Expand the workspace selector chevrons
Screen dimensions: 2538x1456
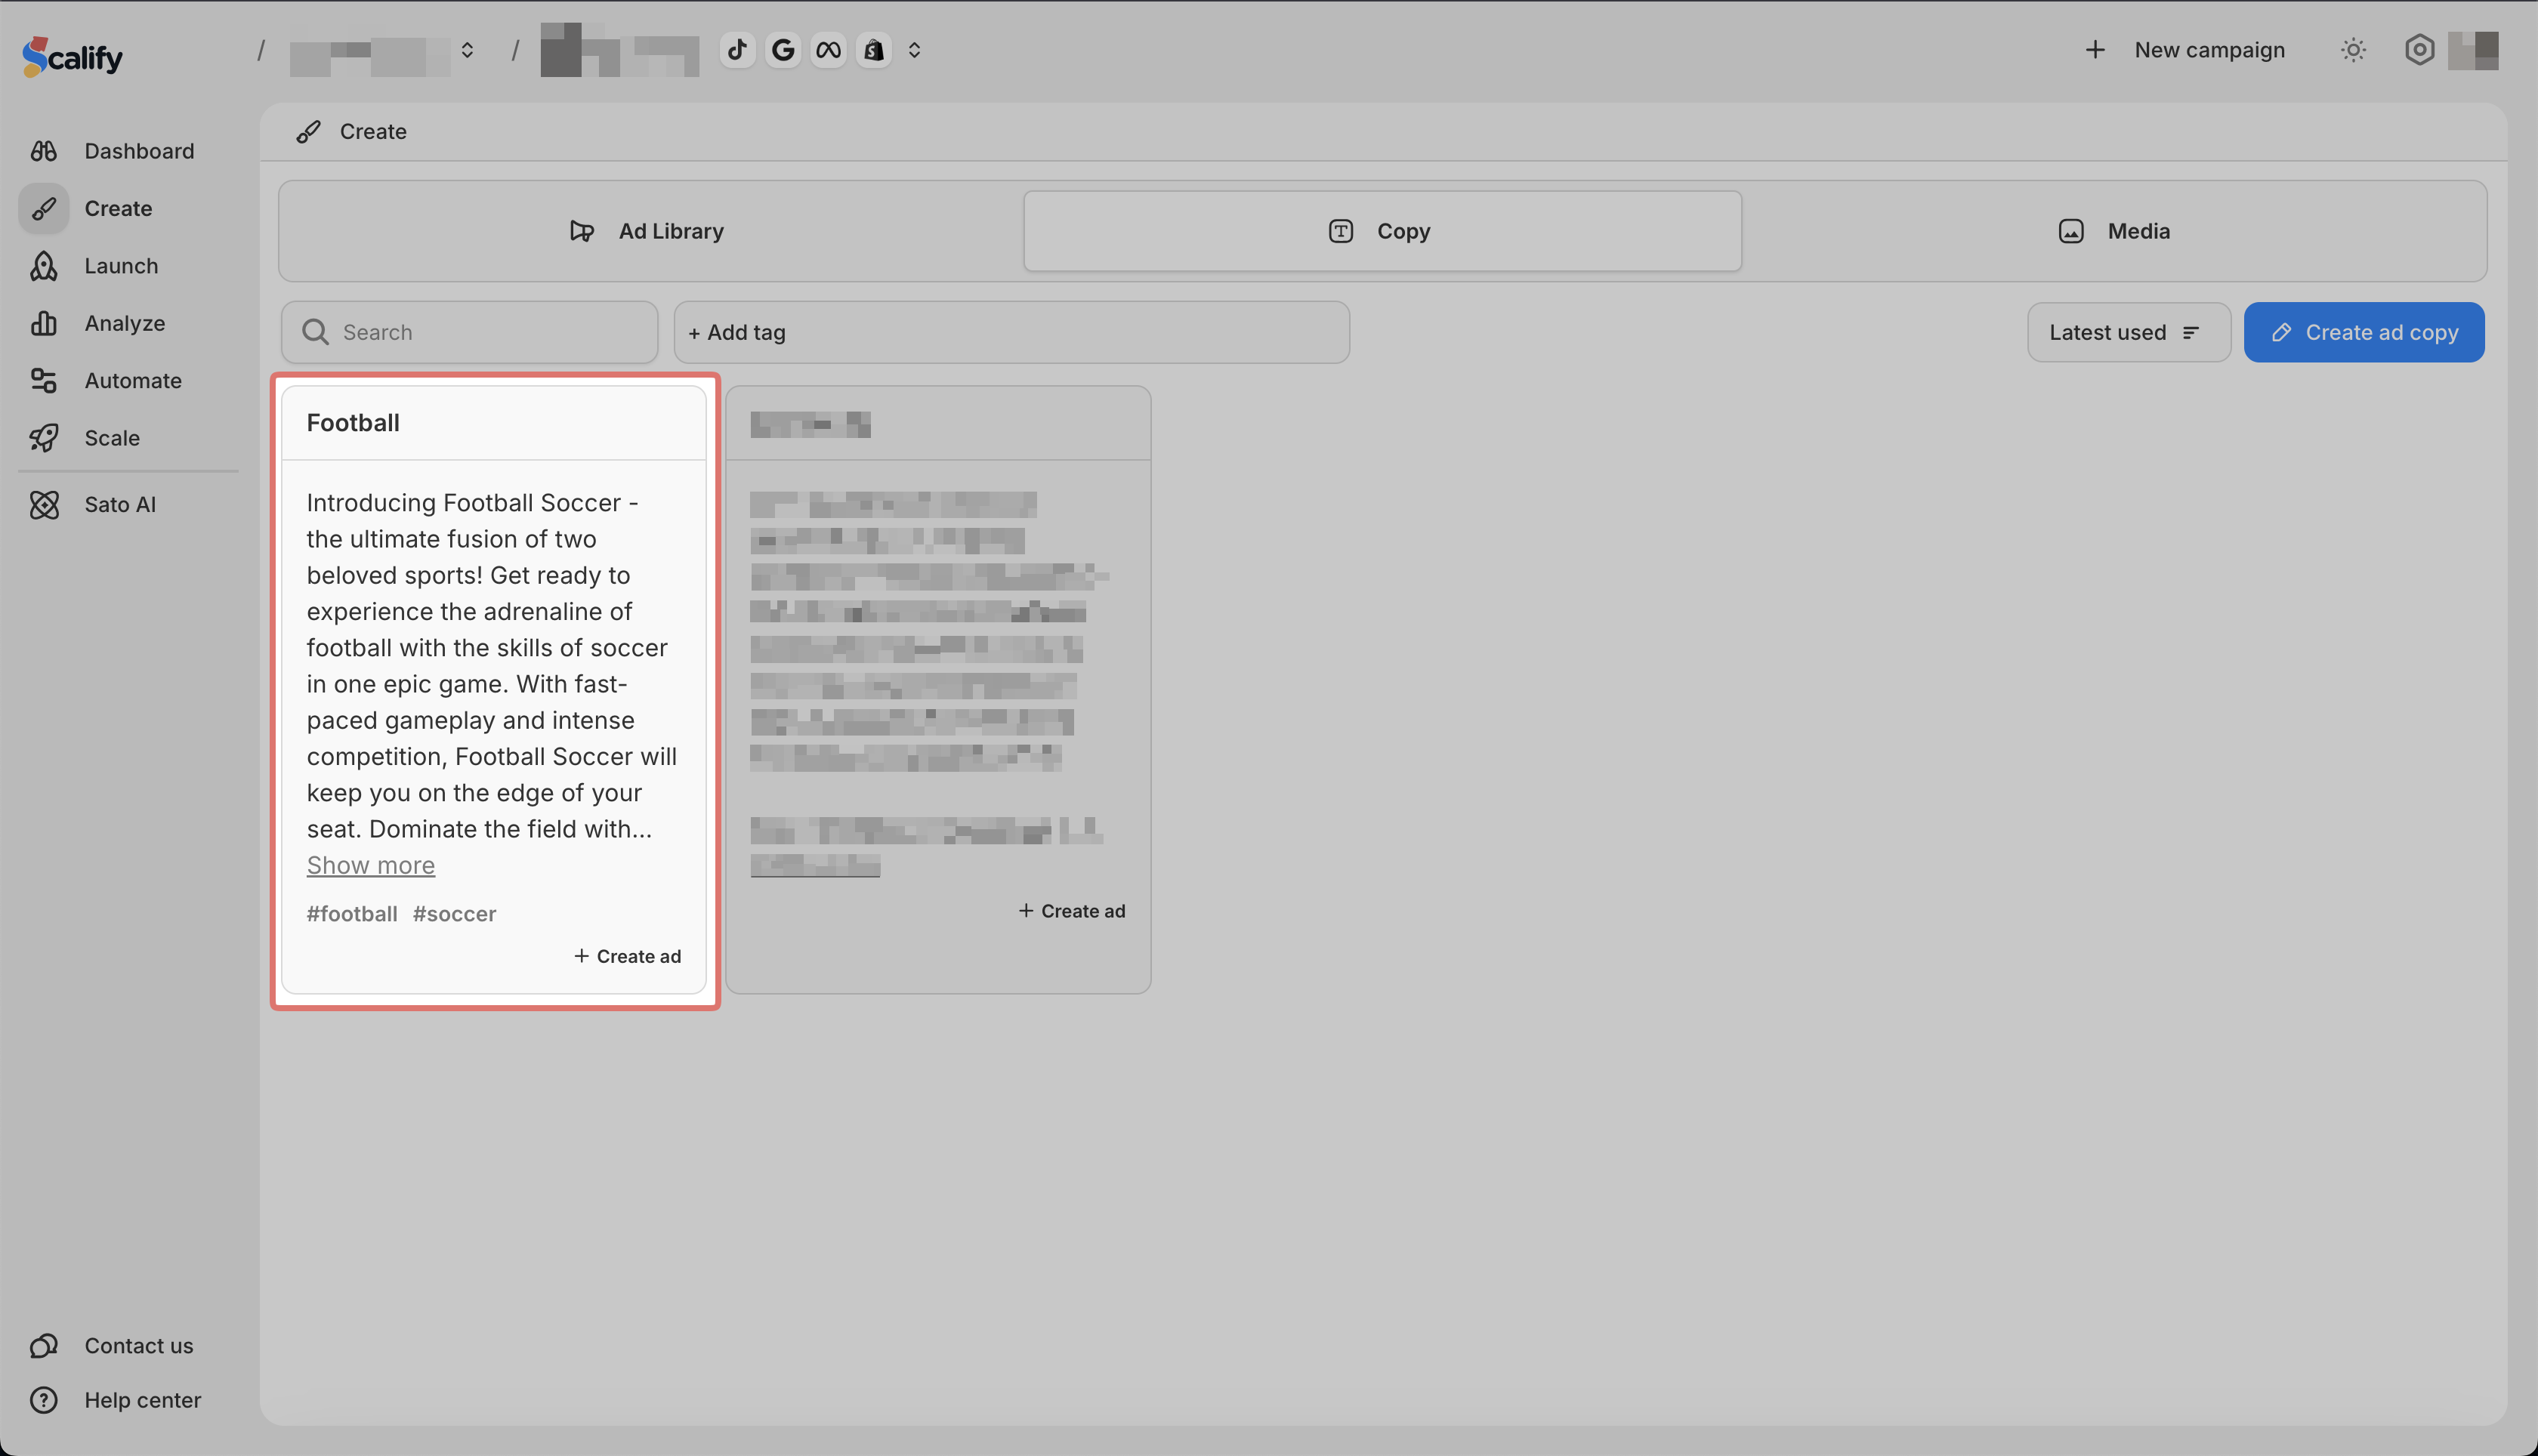tap(467, 50)
